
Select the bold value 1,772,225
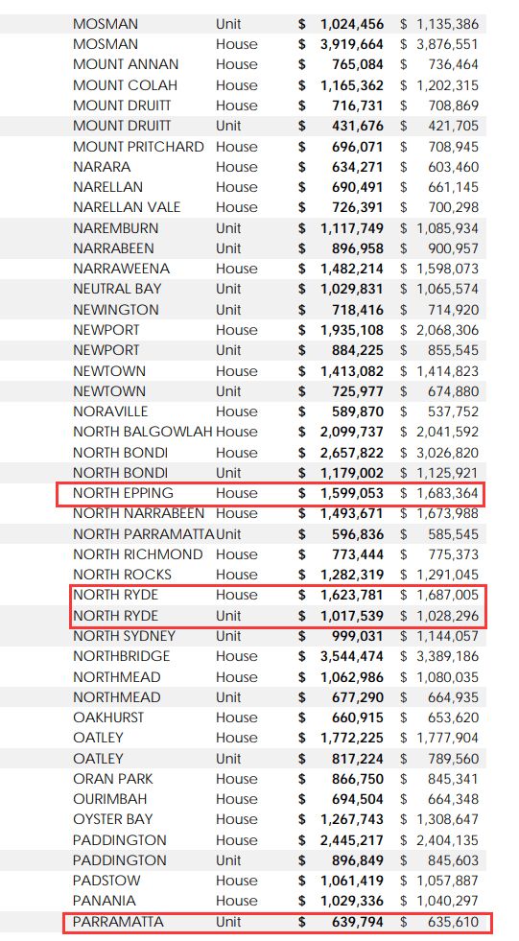(352, 739)
